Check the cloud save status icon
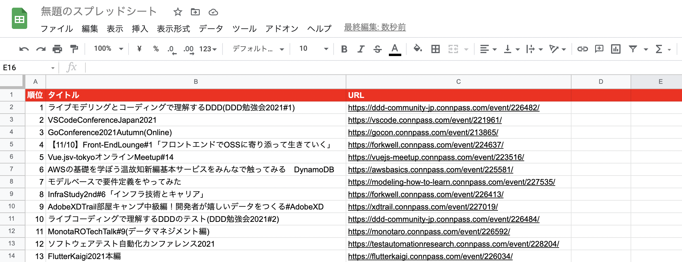Viewport: 682px width, 262px height. click(213, 12)
